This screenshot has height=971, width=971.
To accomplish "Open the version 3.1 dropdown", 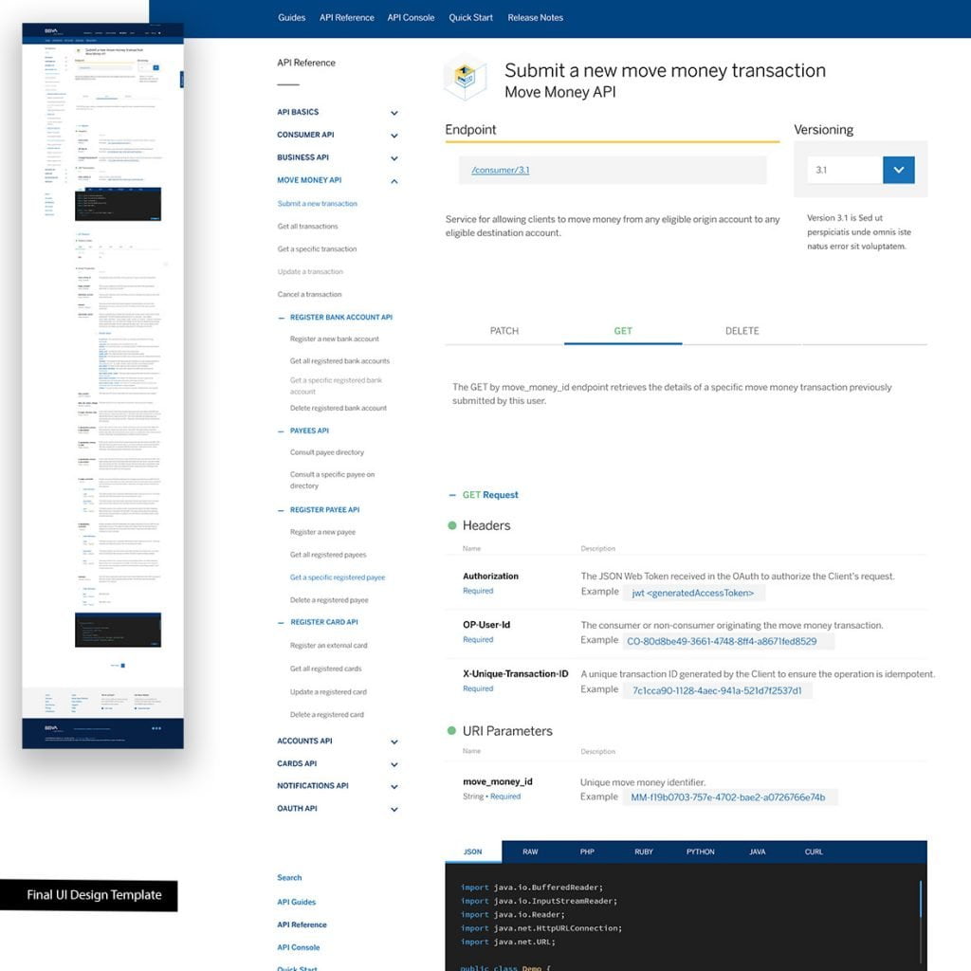I will pyautogui.click(x=897, y=170).
